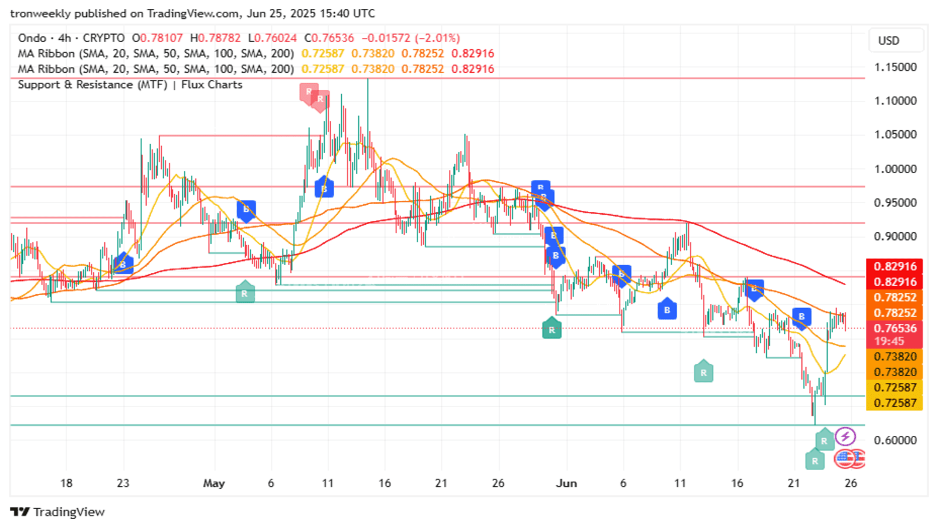938x528 pixels.
Task: Click the low value L0.76024
Action: tap(272, 38)
